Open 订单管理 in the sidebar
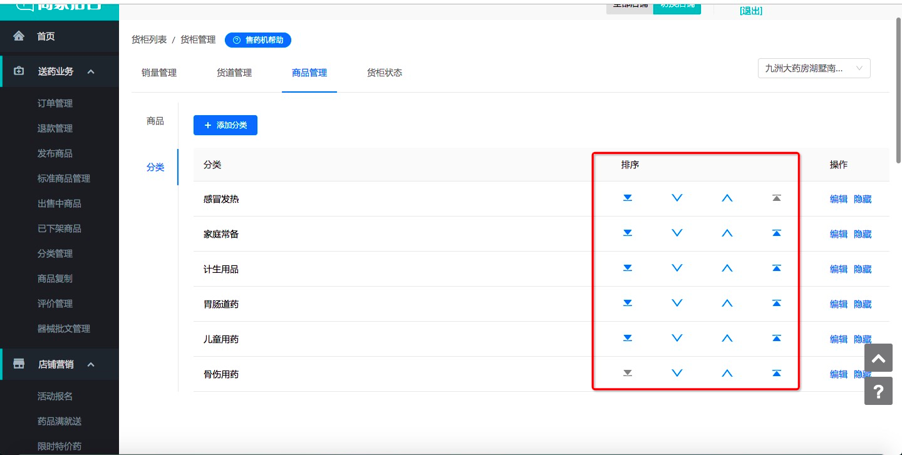The height and width of the screenshot is (455, 902). (x=55, y=103)
